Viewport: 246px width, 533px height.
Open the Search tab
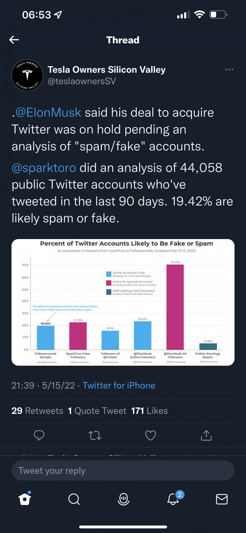point(74,499)
